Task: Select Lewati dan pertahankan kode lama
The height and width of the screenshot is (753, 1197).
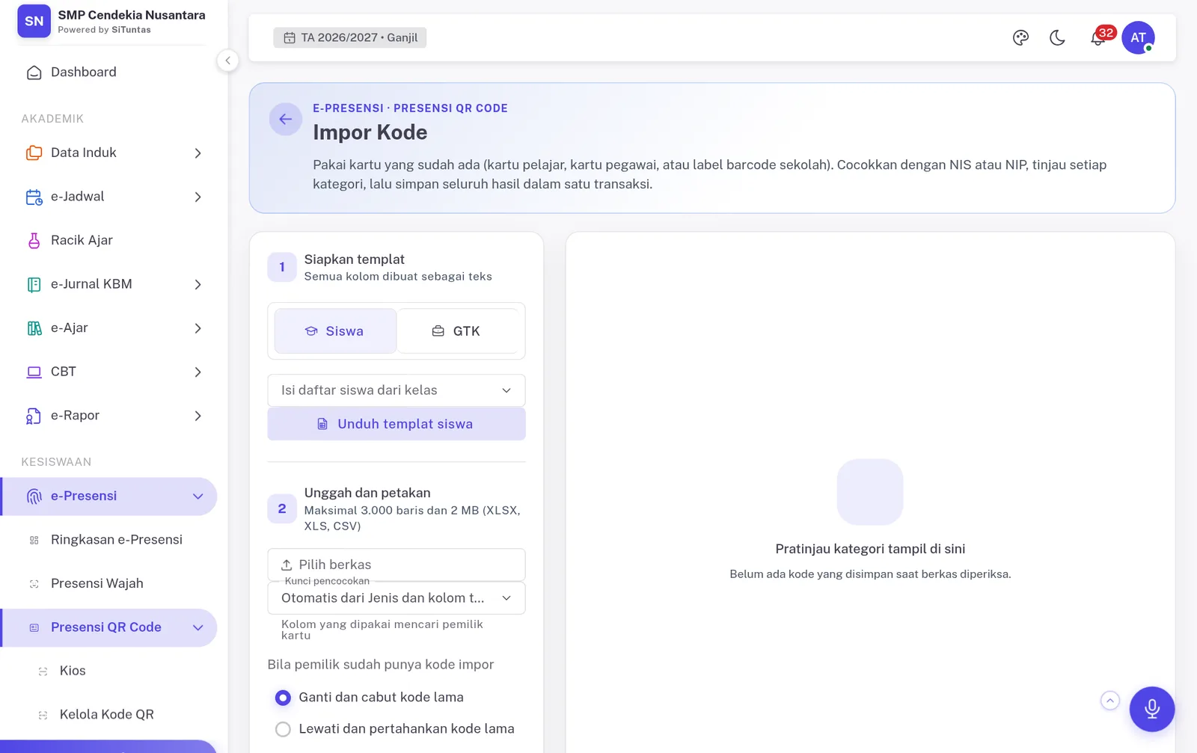Action: (x=283, y=729)
